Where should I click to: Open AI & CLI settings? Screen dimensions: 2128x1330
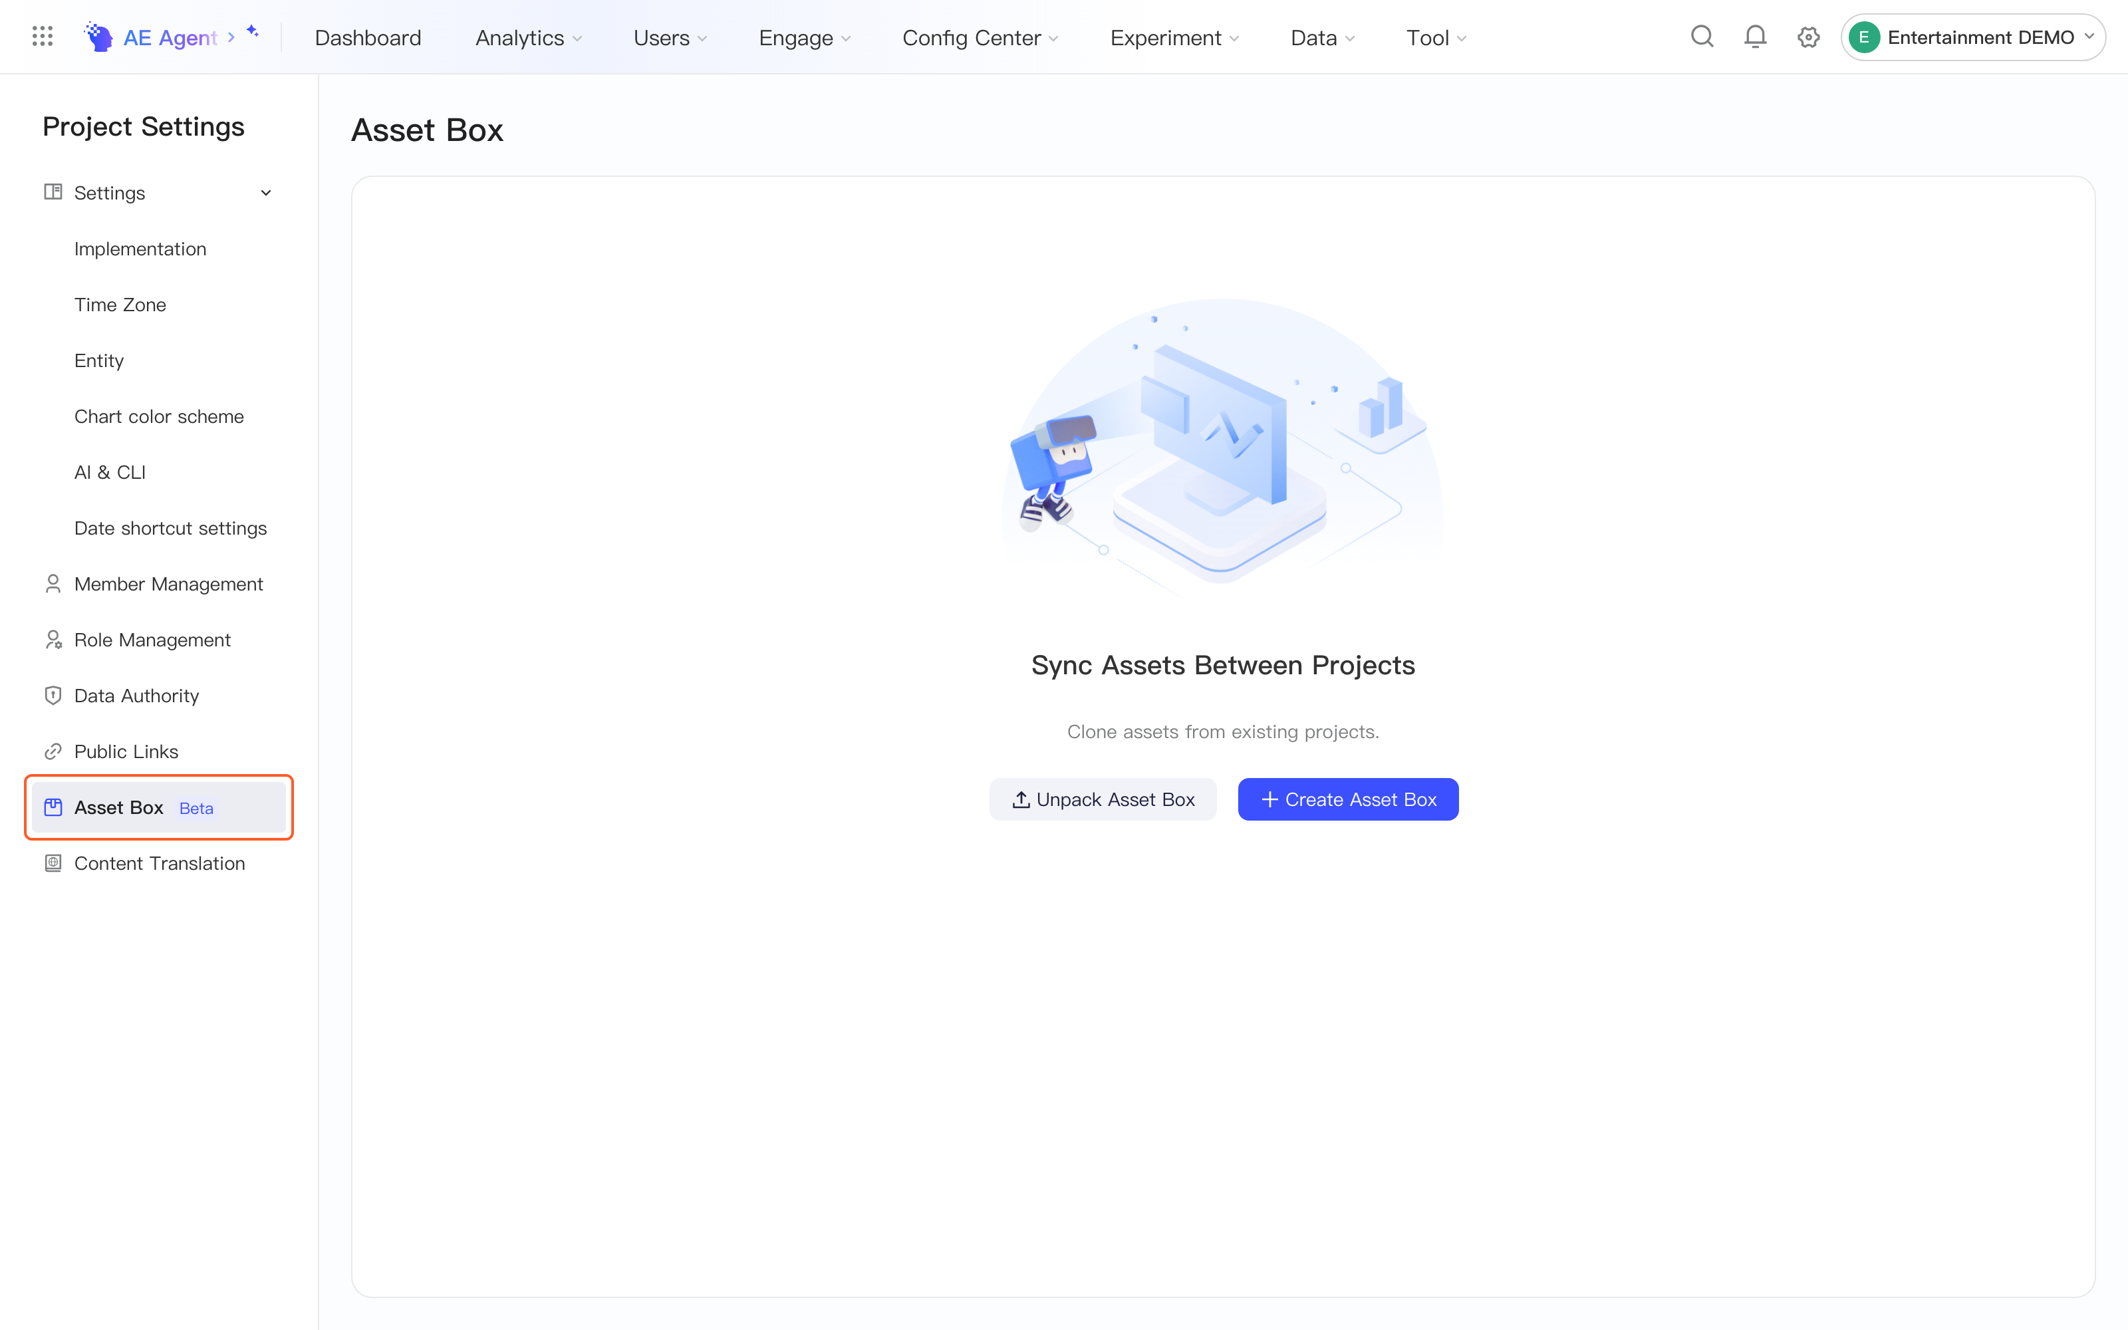point(110,472)
